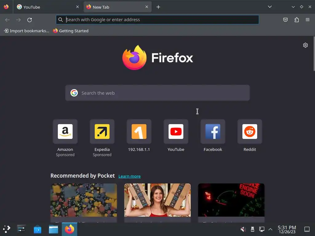Click the magnifier icon in address bar
This screenshot has width=315, height=236.
coord(61,20)
